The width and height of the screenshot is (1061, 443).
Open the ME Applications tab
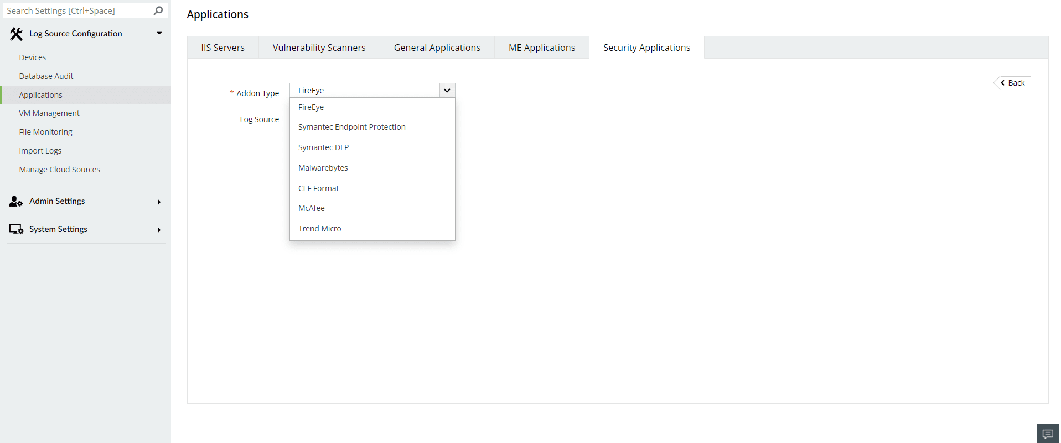542,48
